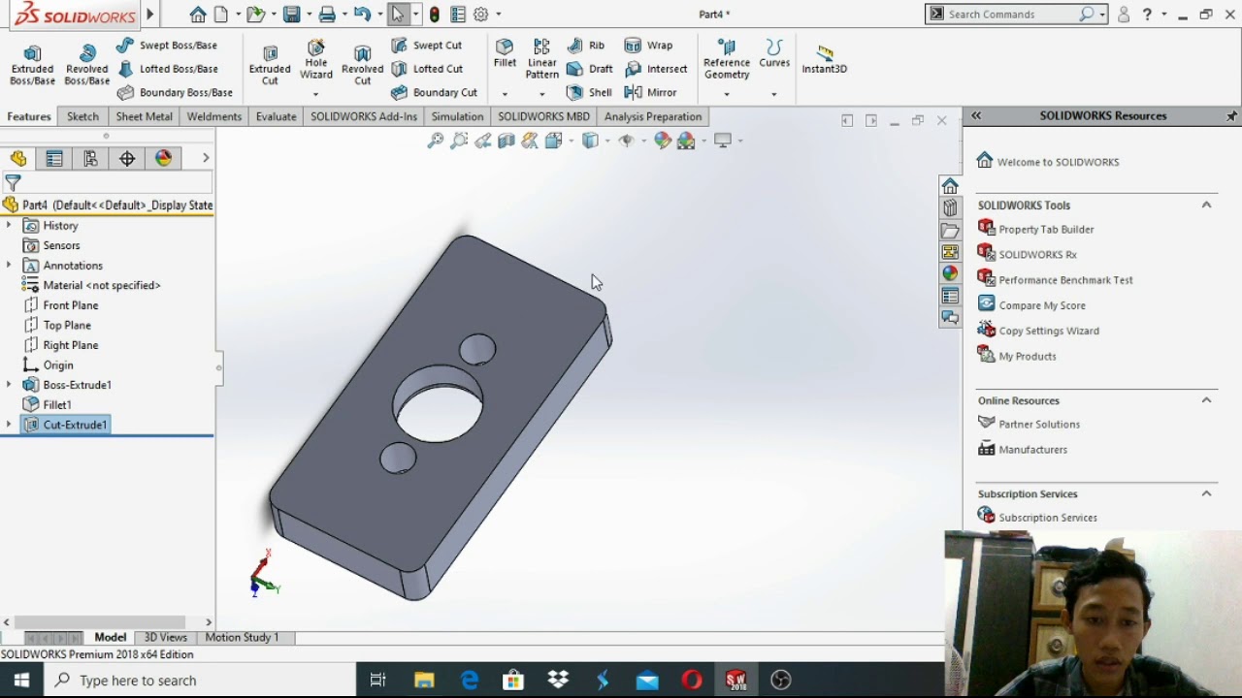Open the Design Library task pane tab
Viewport: 1242px width, 698px height.
(x=950, y=207)
